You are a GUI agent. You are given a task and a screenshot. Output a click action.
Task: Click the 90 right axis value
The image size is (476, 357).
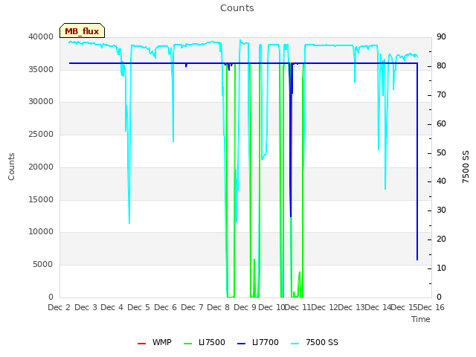[x=441, y=36]
